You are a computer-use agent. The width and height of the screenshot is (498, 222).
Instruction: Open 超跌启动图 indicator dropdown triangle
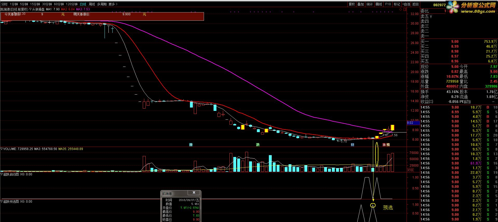point(2,174)
